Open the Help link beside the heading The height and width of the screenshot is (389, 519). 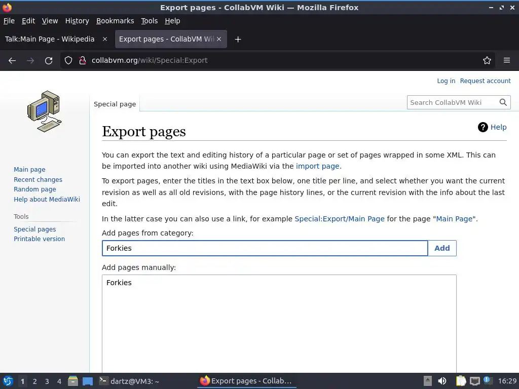499,127
